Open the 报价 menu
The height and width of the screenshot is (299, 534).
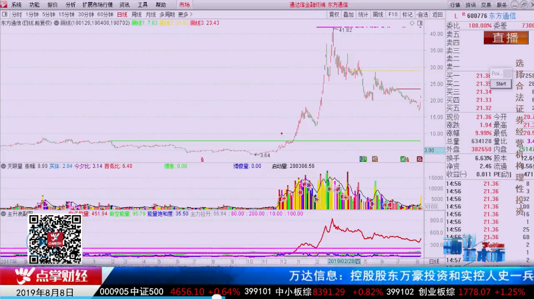click(x=53, y=5)
